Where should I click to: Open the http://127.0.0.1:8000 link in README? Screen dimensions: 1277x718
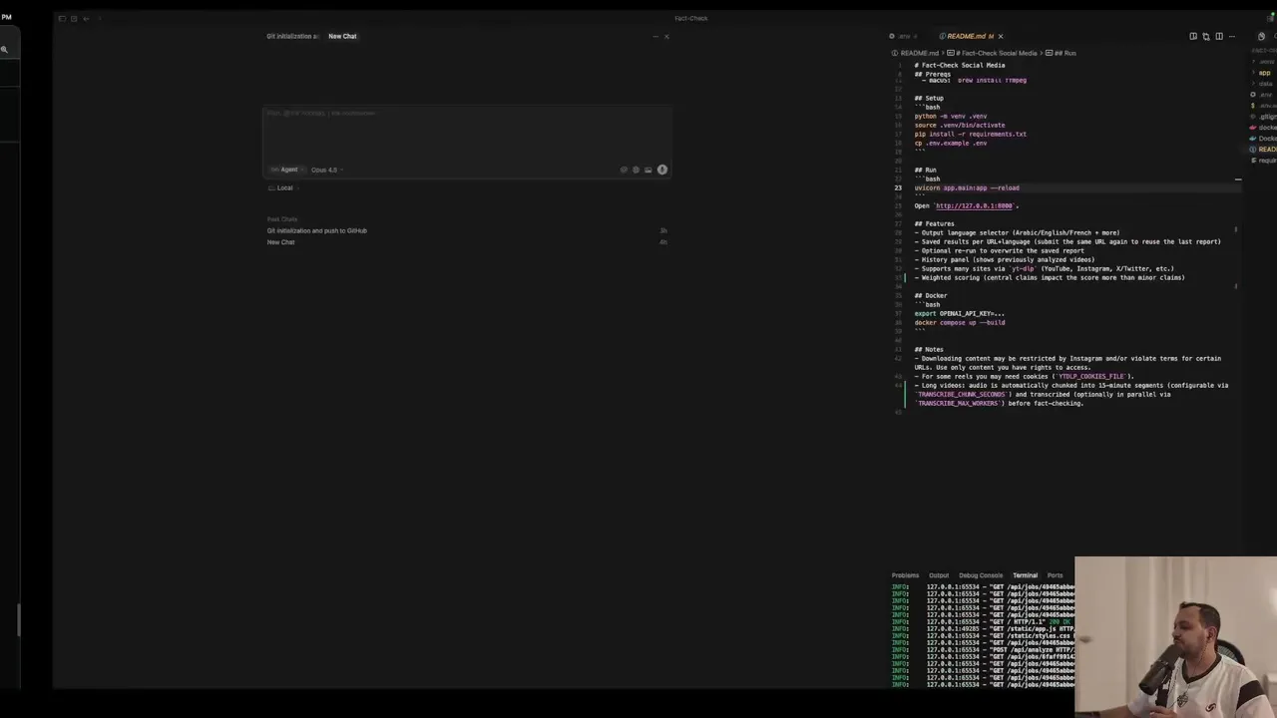click(x=974, y=205)
